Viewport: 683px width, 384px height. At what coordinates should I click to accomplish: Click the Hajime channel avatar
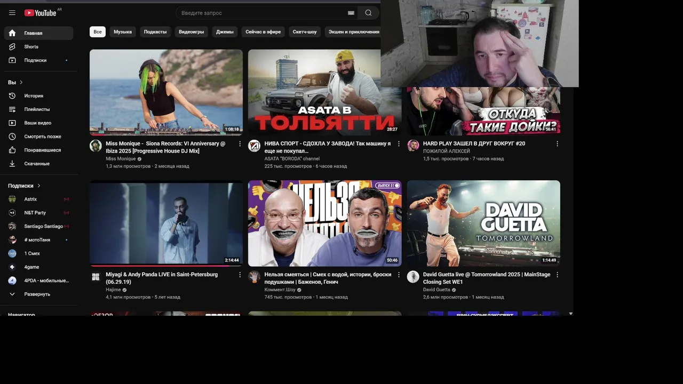96,277
